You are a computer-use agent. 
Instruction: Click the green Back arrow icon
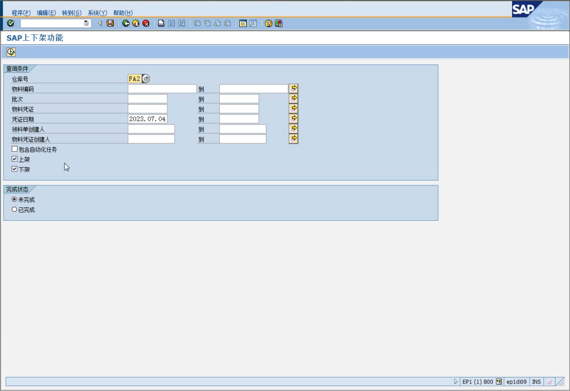click(126, 23)
